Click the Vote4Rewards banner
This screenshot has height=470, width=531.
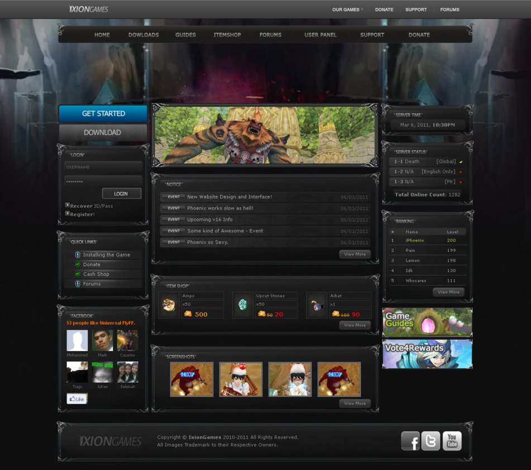click(x=427, y=354)
